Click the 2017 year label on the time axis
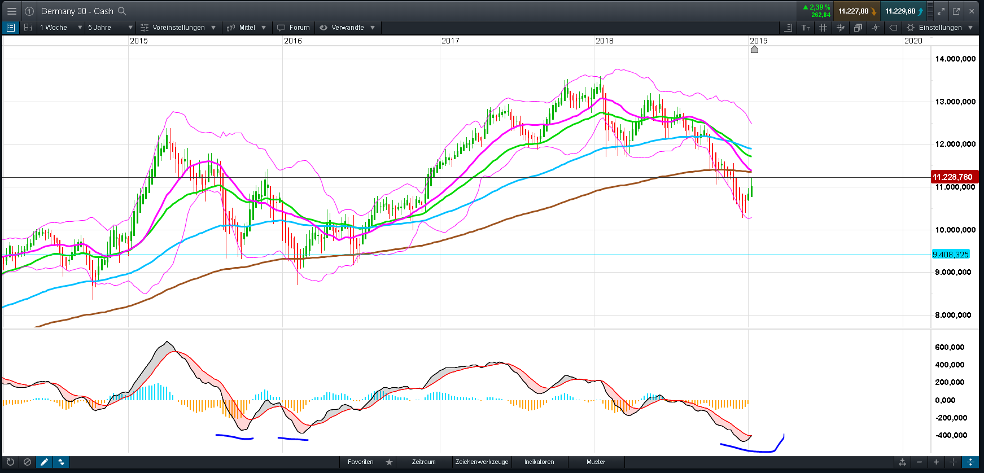984x473 pixels. 451,41
